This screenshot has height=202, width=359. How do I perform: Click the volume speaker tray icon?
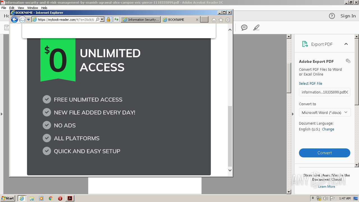326,198
